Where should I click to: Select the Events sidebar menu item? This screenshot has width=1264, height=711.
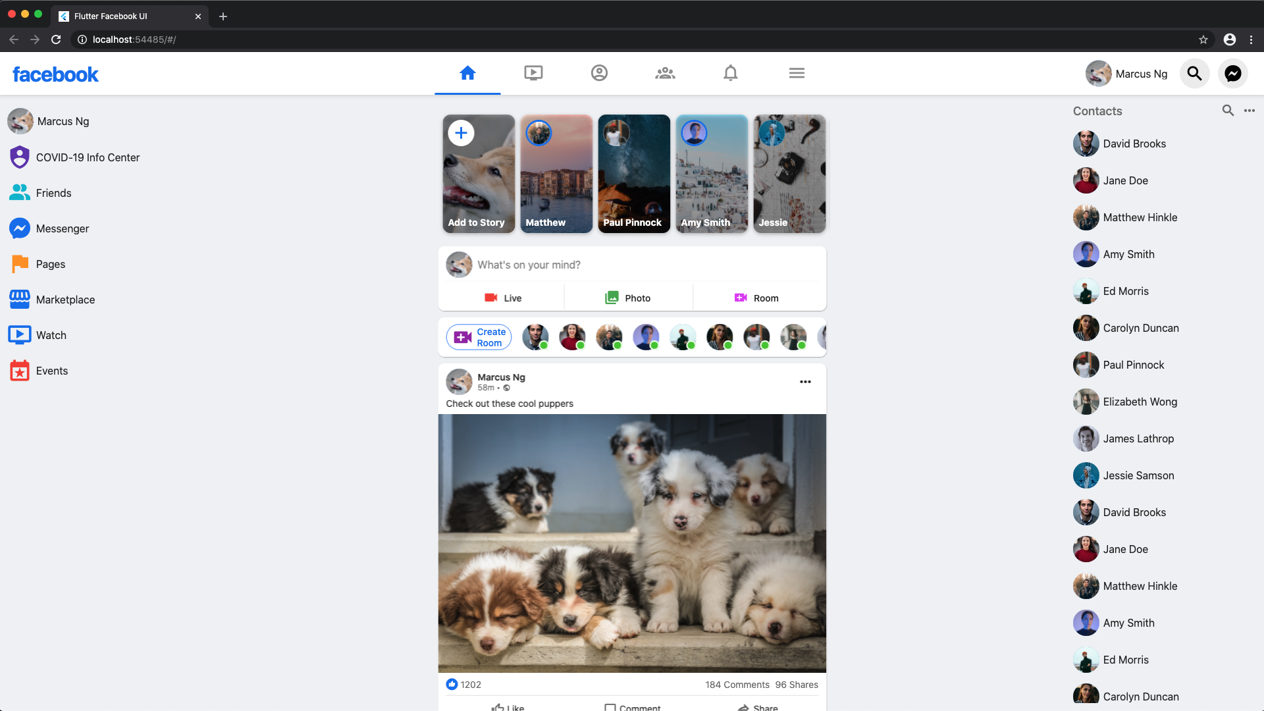coord(51,371)
